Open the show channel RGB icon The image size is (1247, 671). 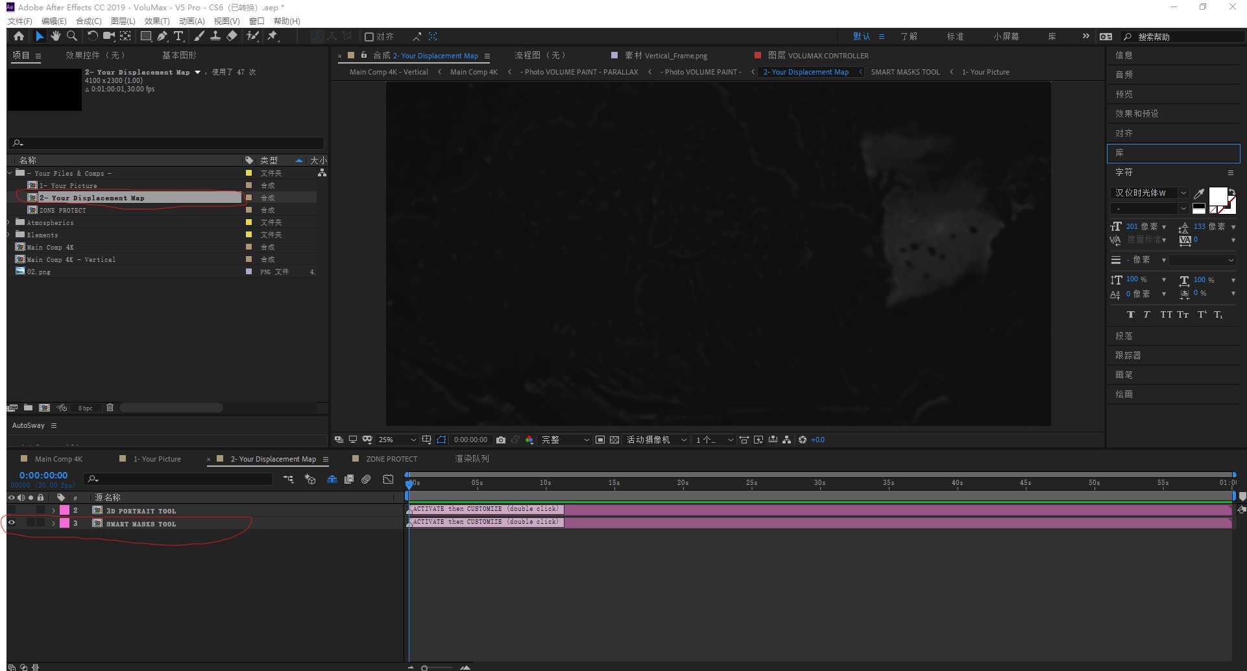(529, 440)
